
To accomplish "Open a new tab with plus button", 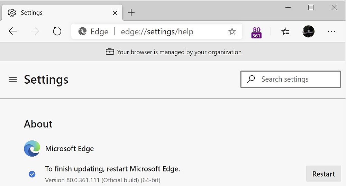I will point(131,13).
